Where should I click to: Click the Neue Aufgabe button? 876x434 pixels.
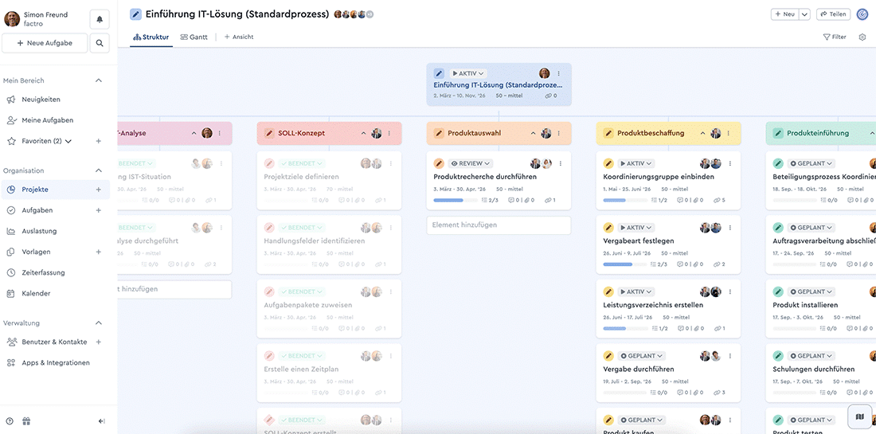click(44, 43)
